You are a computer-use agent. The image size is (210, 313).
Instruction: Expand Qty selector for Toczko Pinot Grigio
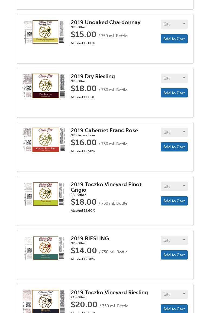coord(174,186)
